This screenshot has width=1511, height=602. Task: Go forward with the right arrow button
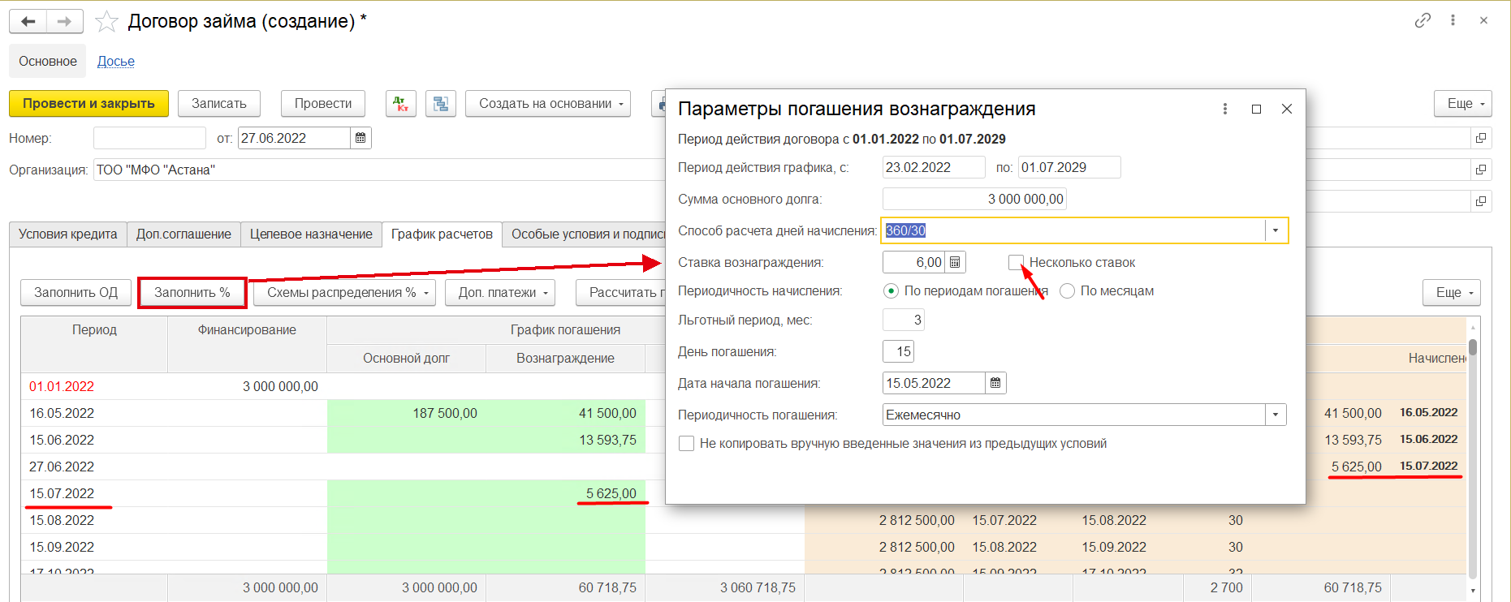click(x=65, y=21)
